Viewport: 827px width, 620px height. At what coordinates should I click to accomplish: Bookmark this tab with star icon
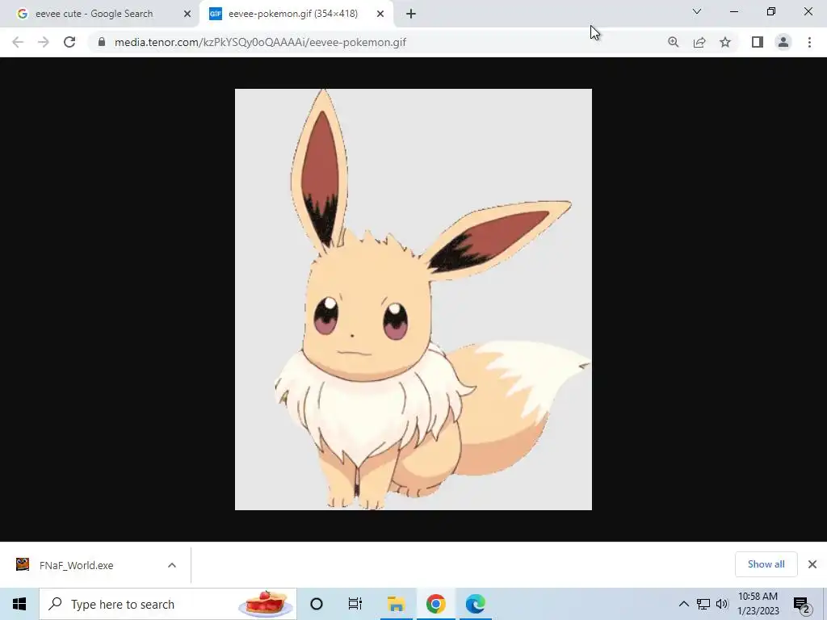click(x=725, y=42)
